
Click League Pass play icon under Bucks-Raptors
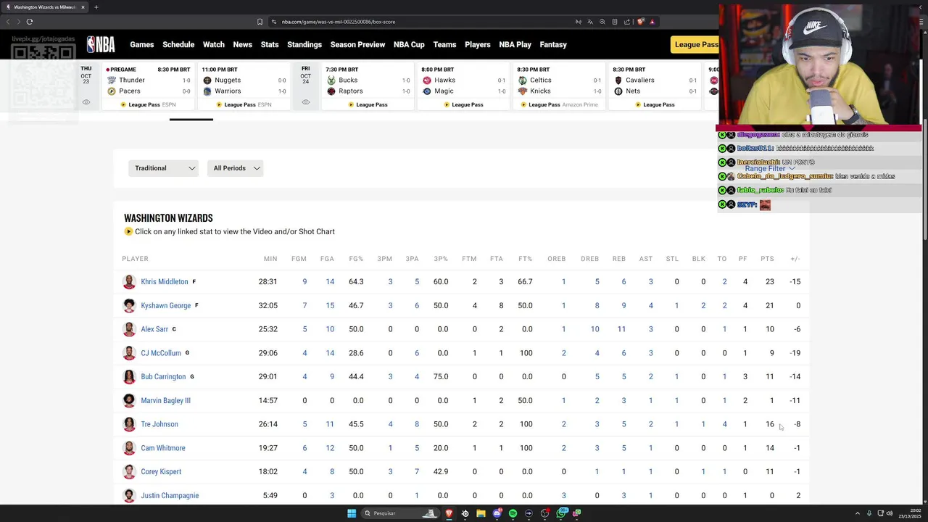351,104
